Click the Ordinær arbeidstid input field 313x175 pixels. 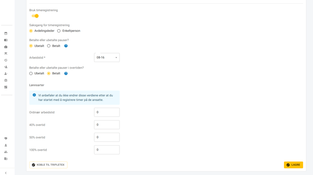point(107,112)
